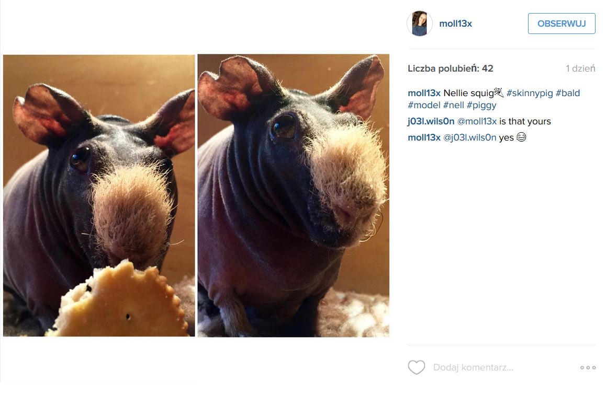The image size is (606, 394).
Task: Like the post with the heart icon
Action: [416, 367]
